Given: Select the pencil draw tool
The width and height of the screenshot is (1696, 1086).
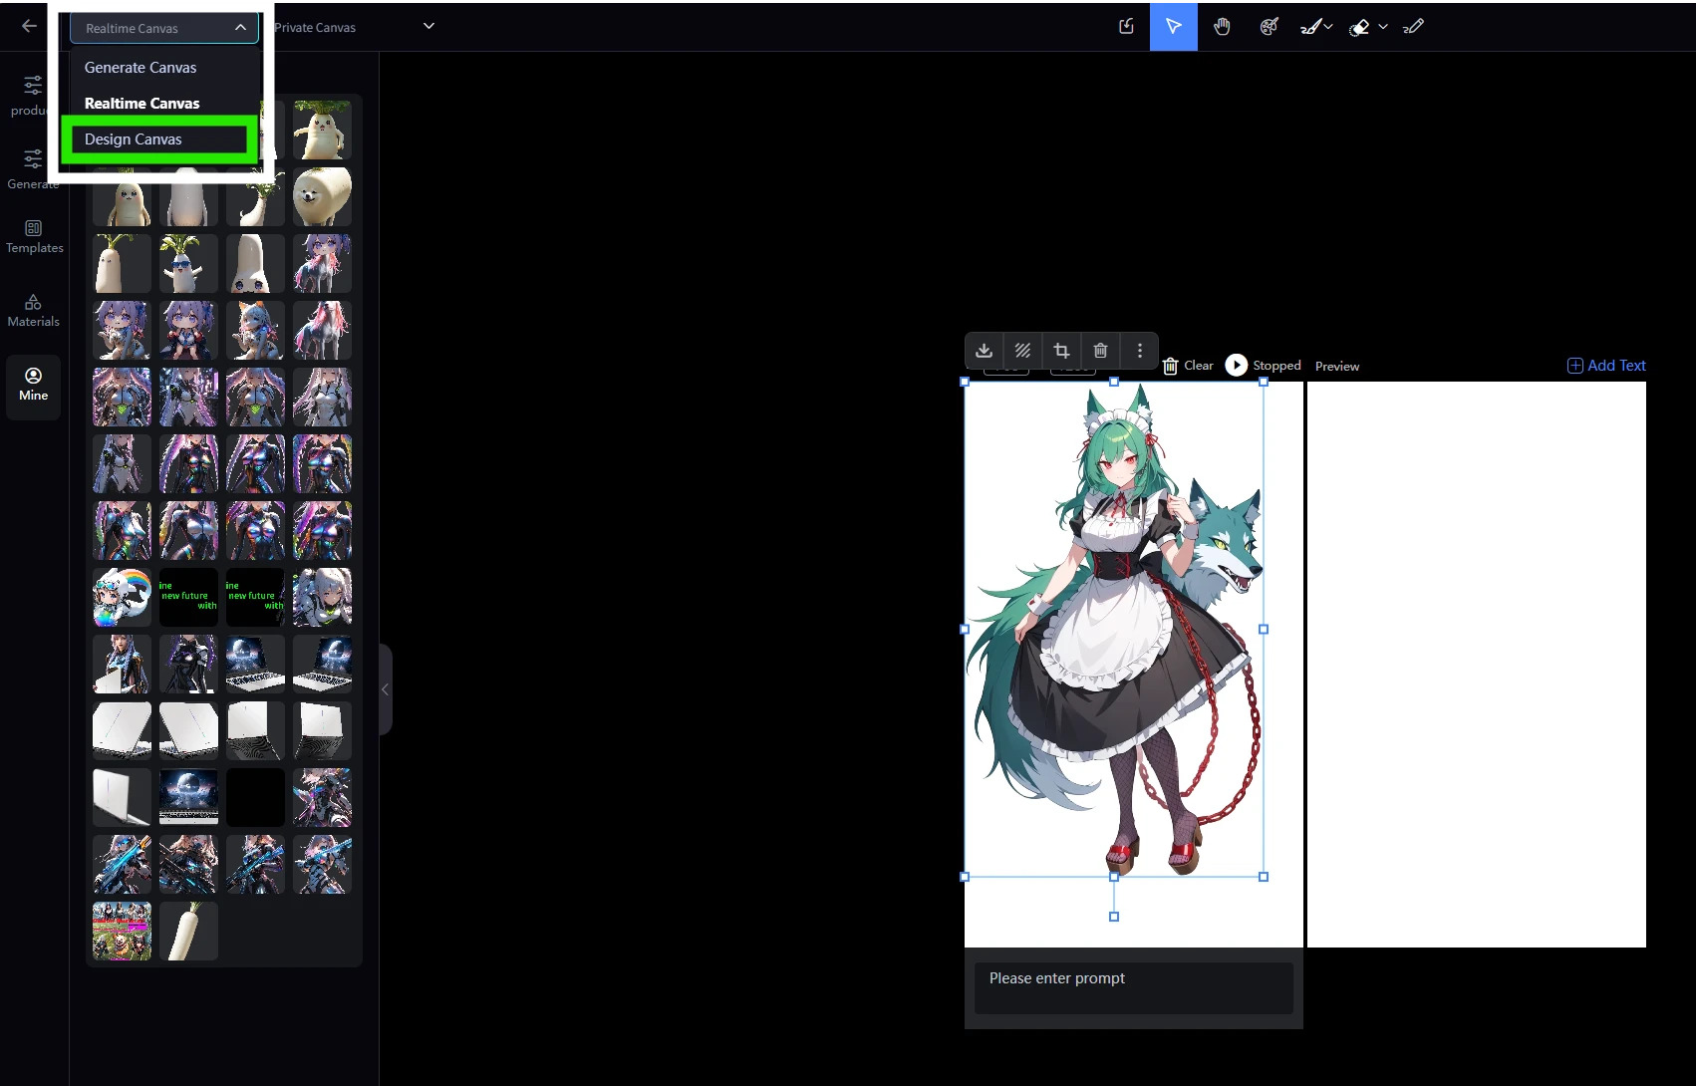Looking at the screenshot, I should [1413, 27].
